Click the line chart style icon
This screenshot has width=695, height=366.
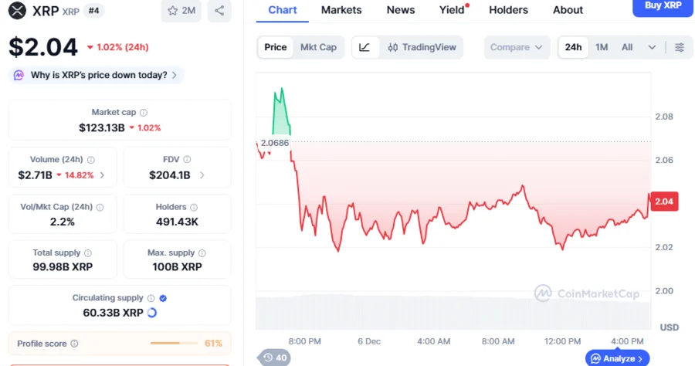tap(364, 47)
